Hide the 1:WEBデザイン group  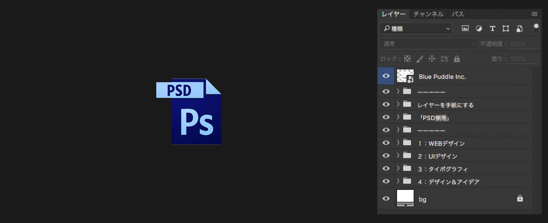coord(386,143)
